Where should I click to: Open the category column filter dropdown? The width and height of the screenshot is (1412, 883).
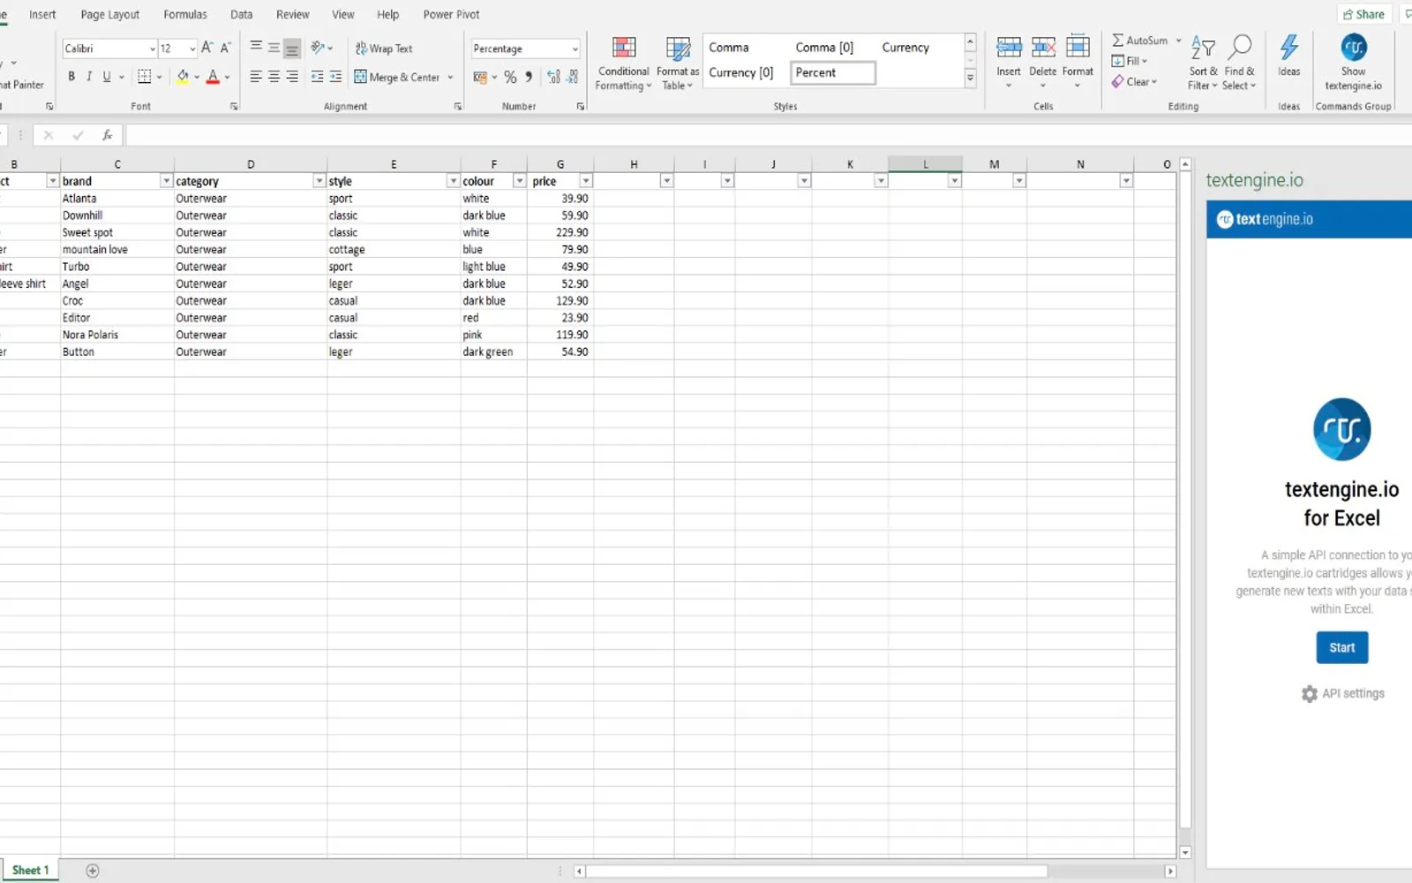click(x=319, y=181)
